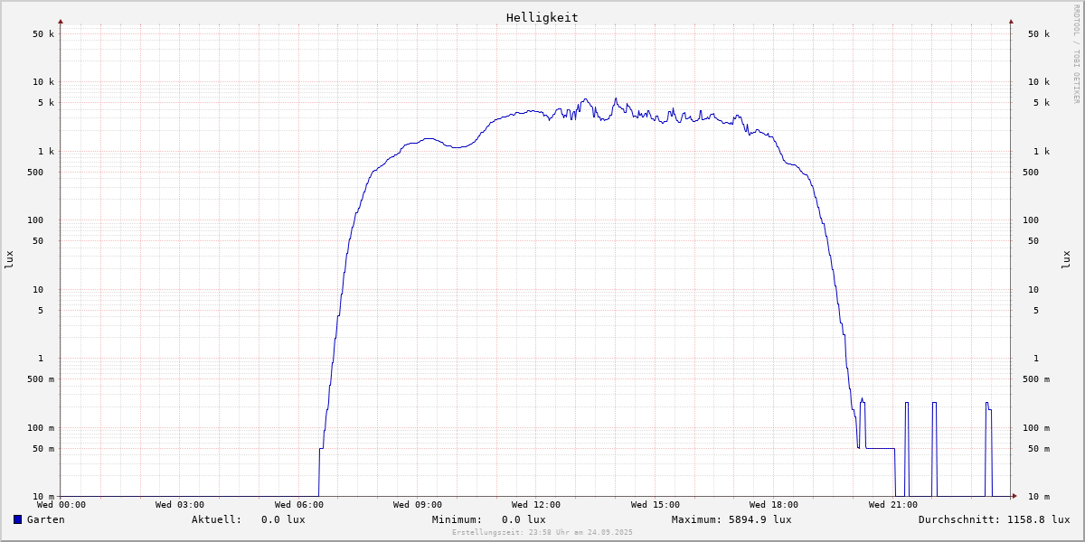Screen dimensions: 1085x542
Task: Click the left axis 50 k label
Action: tap(43, 34)
